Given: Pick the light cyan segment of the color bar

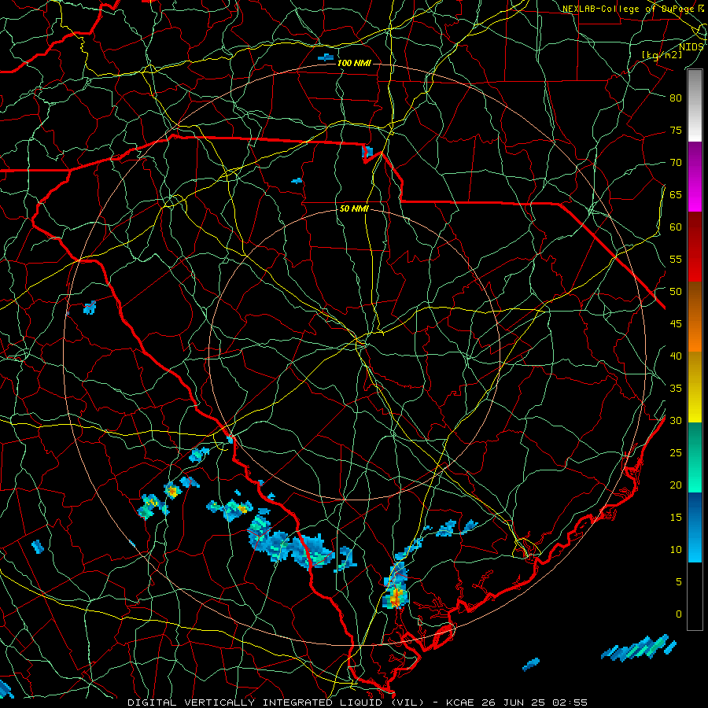Looking at the screenshot, I should click(695, 527).
